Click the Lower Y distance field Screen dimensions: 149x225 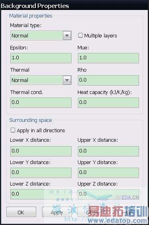pyautogui.click(x=41, y=172)
